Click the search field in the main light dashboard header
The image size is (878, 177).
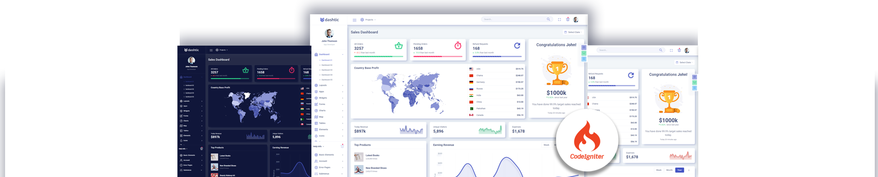pos(516,19)
